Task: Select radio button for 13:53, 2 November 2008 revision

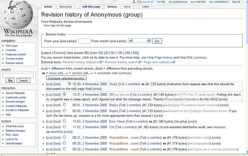Action: (x=64, y=121)
